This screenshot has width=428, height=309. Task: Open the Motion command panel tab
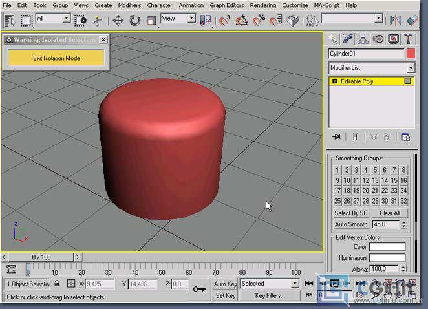click(378, 39)
